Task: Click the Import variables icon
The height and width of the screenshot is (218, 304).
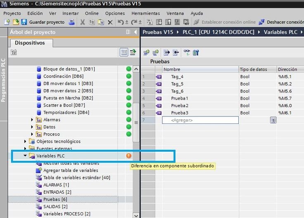Action: click(x=176, y=52)
